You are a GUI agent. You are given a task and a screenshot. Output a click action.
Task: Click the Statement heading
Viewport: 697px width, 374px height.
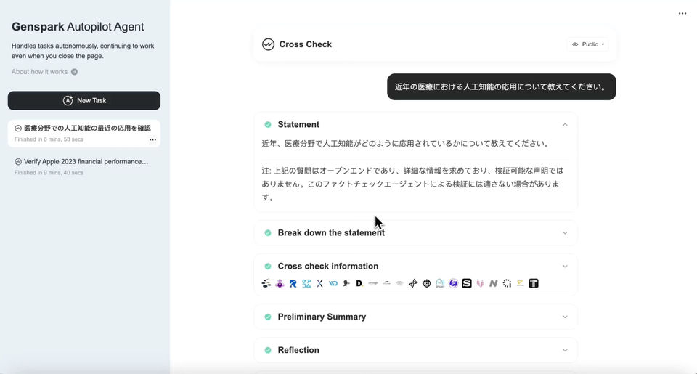point(298,124)
